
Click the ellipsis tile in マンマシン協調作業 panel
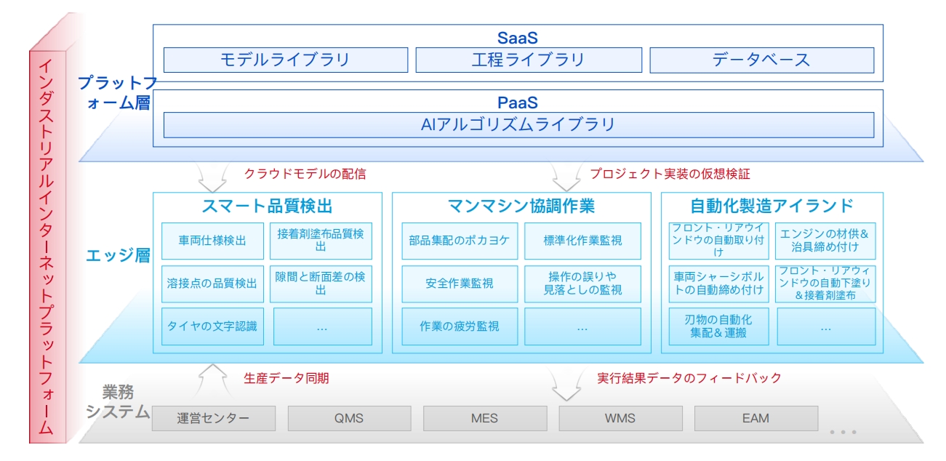tap(582, 326)
